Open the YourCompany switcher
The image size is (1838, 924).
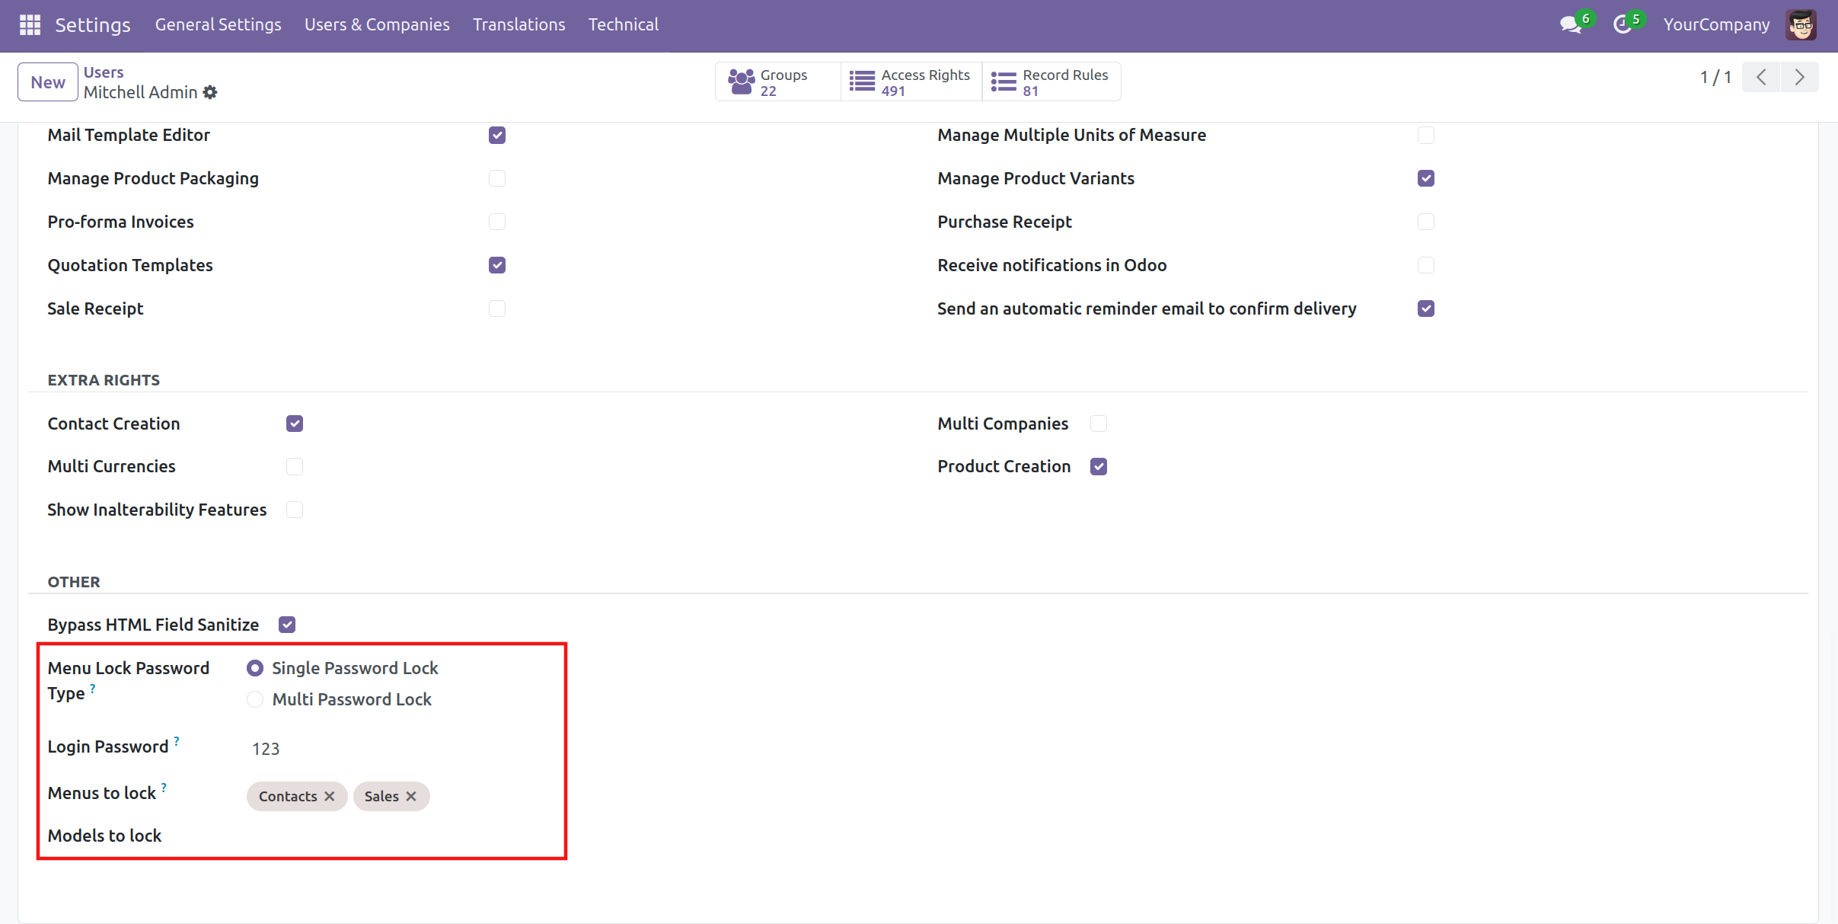coord(1716,24)
